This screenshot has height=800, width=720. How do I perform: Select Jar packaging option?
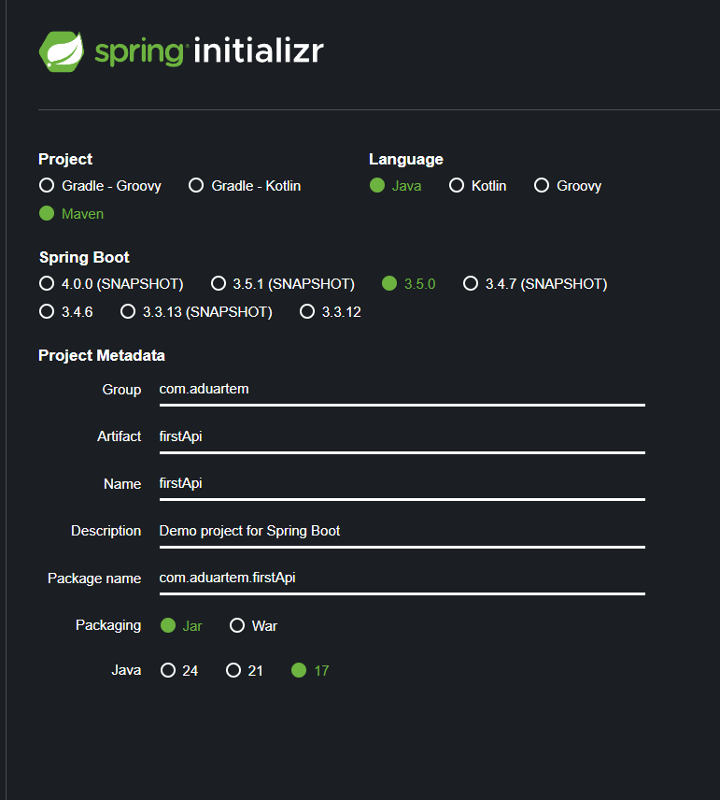coord(181,625)
